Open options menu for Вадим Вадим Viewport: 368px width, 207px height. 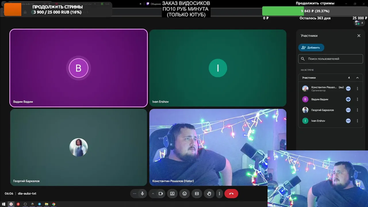click(357, 99)
